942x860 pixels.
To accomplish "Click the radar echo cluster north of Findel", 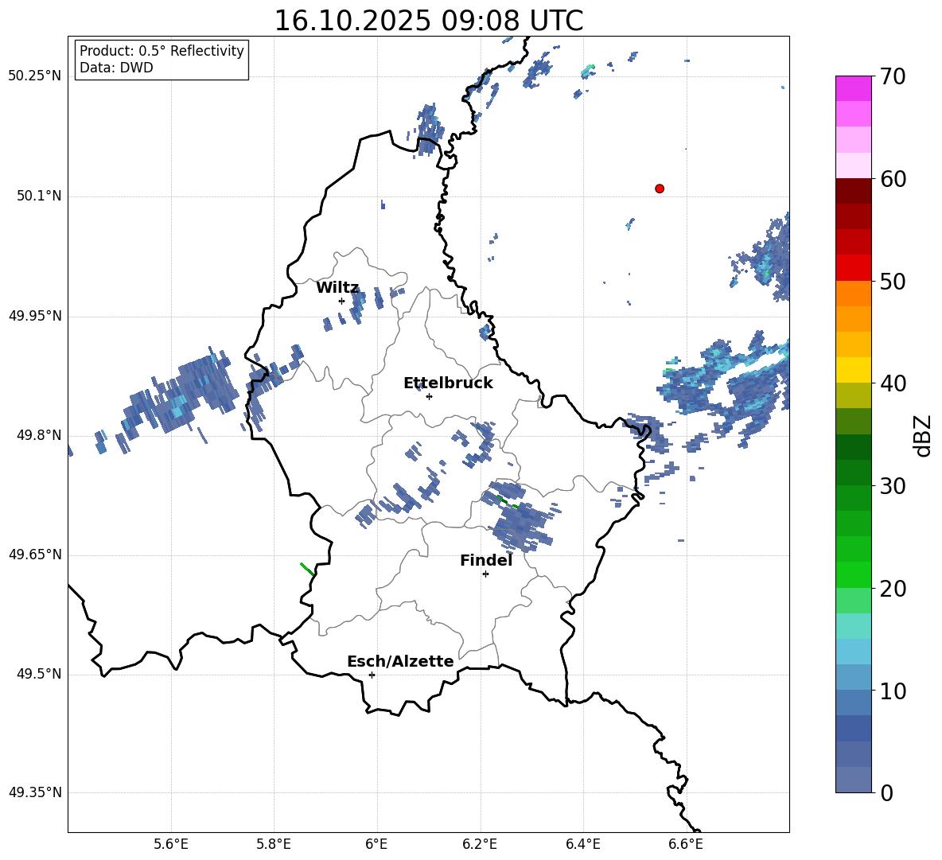I will [x=520, y=520].
